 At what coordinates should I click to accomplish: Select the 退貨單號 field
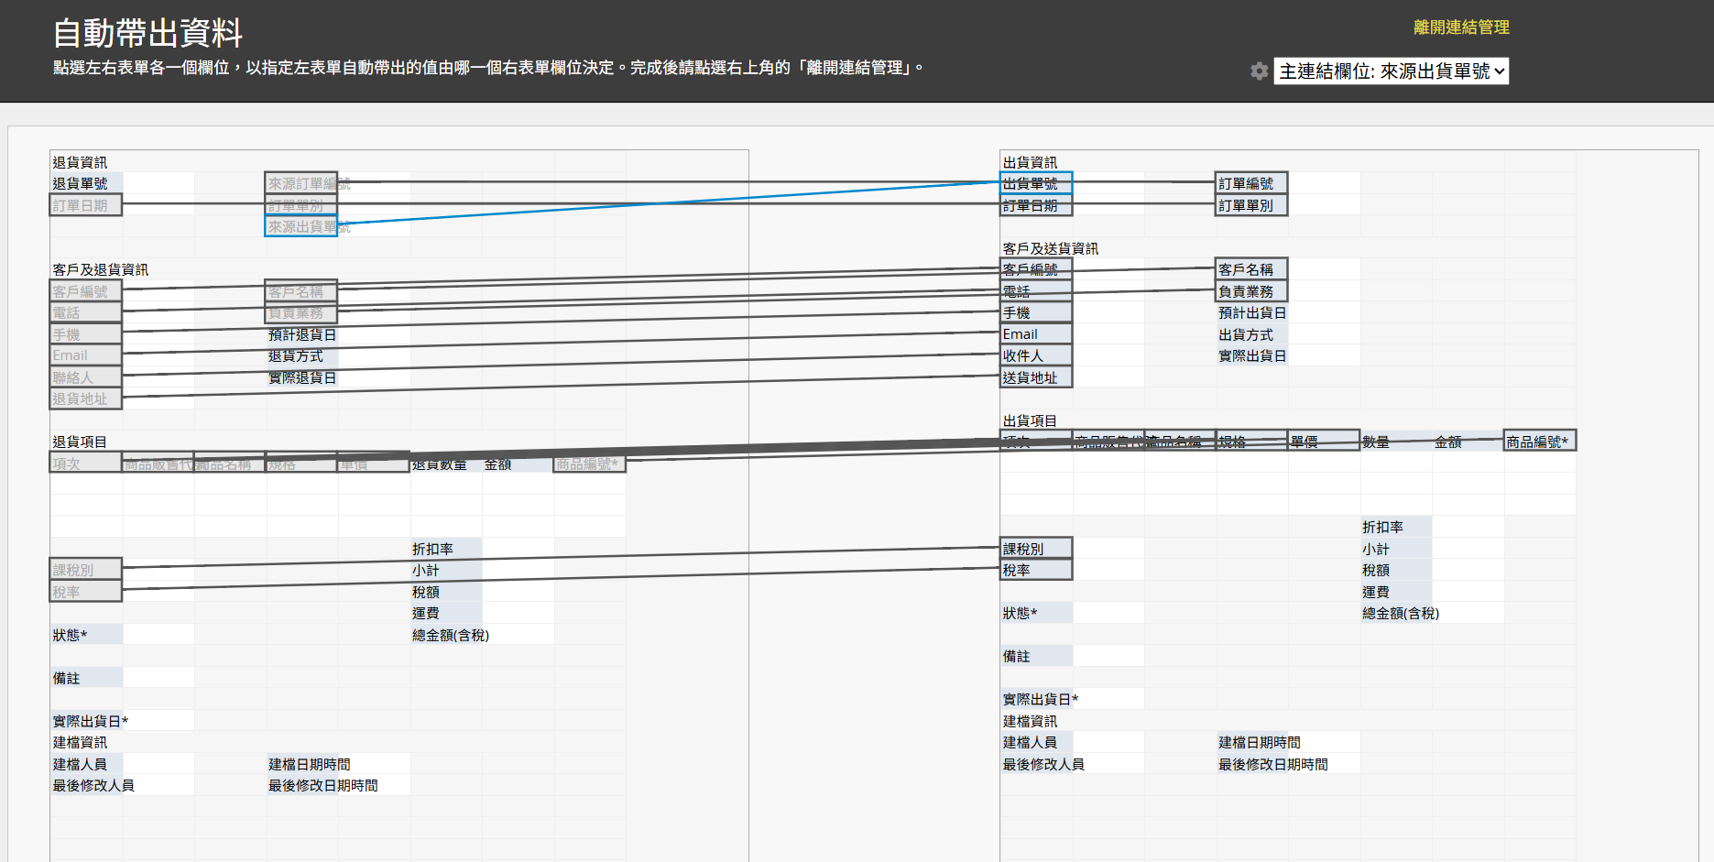pos(85,183)
